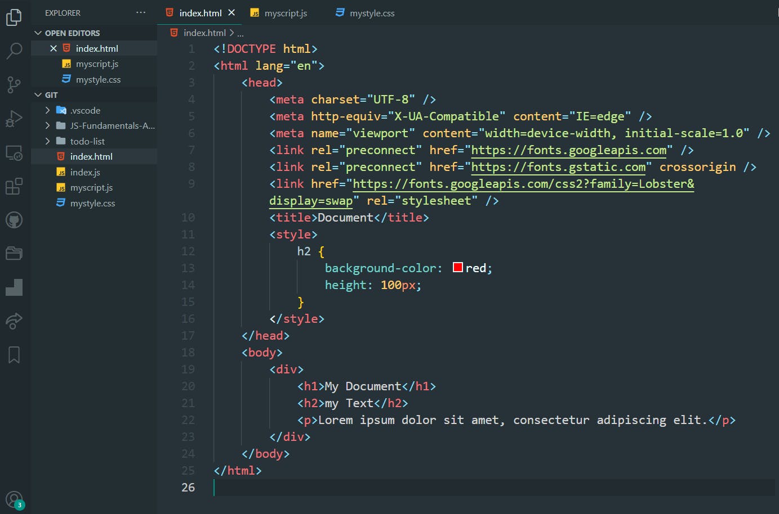Viewport: 779px width, 514px height.
Task: Click the crossorigin attribute on line 8
Action: (x=698, y=167)
